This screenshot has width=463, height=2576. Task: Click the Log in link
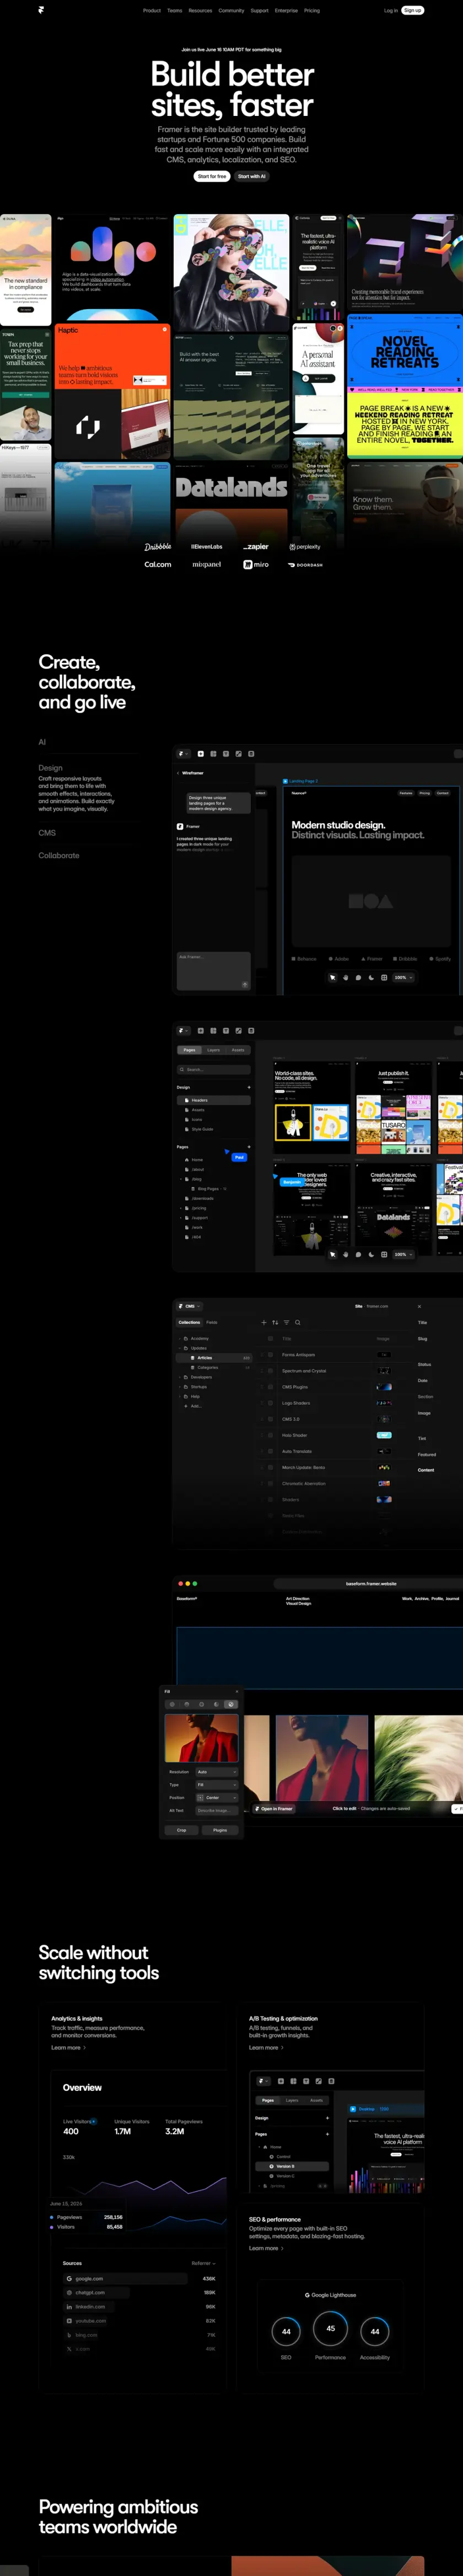point(390,10)
